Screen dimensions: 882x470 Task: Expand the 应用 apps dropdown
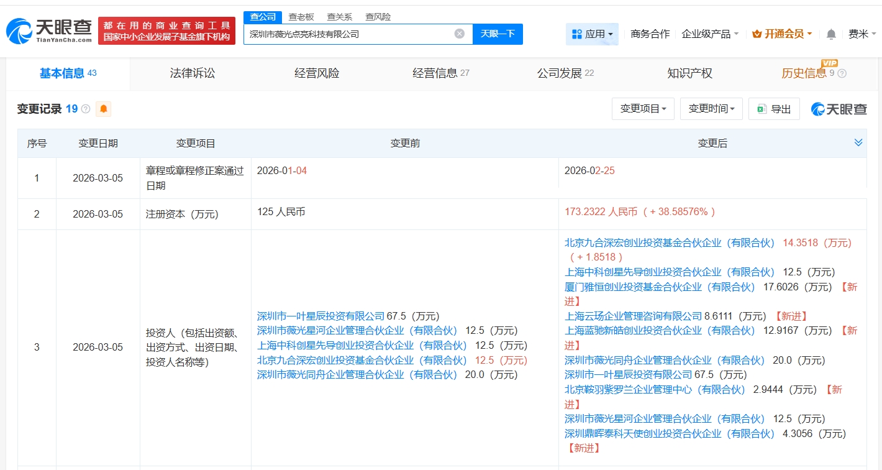coord(592,34)
